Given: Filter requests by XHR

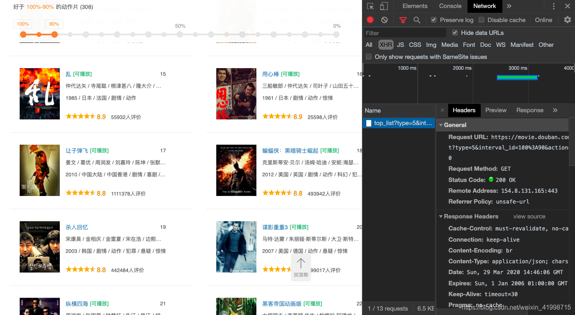Looking at the screenshot, I should (x=386, y=45).
